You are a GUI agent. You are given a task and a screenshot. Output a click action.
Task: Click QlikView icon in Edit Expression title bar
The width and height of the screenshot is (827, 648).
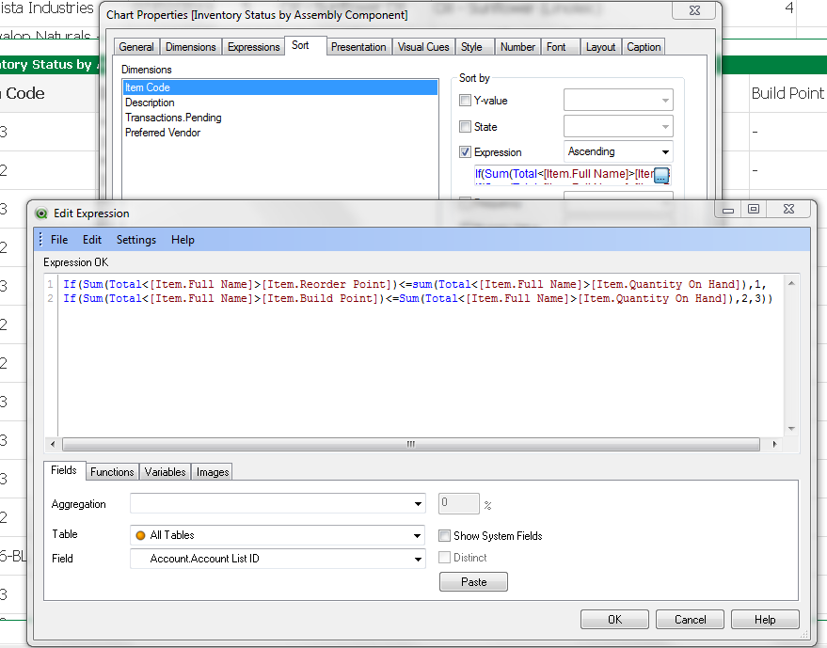(41, 213)
